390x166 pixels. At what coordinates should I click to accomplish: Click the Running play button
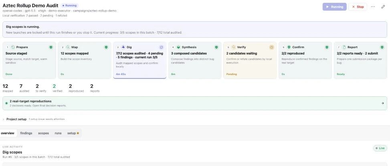[334, 7]
